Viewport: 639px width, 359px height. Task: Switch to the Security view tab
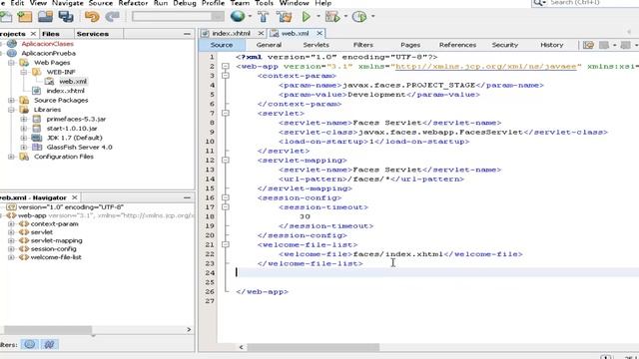[504, 45]
